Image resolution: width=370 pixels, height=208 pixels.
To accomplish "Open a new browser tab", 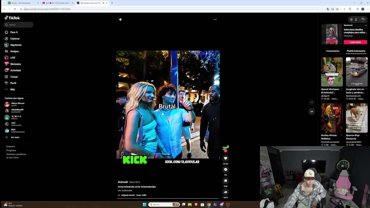I will coord(112,3).
